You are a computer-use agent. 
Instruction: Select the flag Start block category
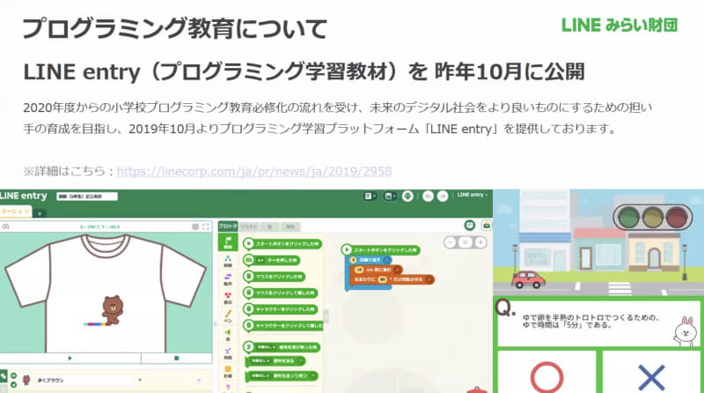point(228,242)
